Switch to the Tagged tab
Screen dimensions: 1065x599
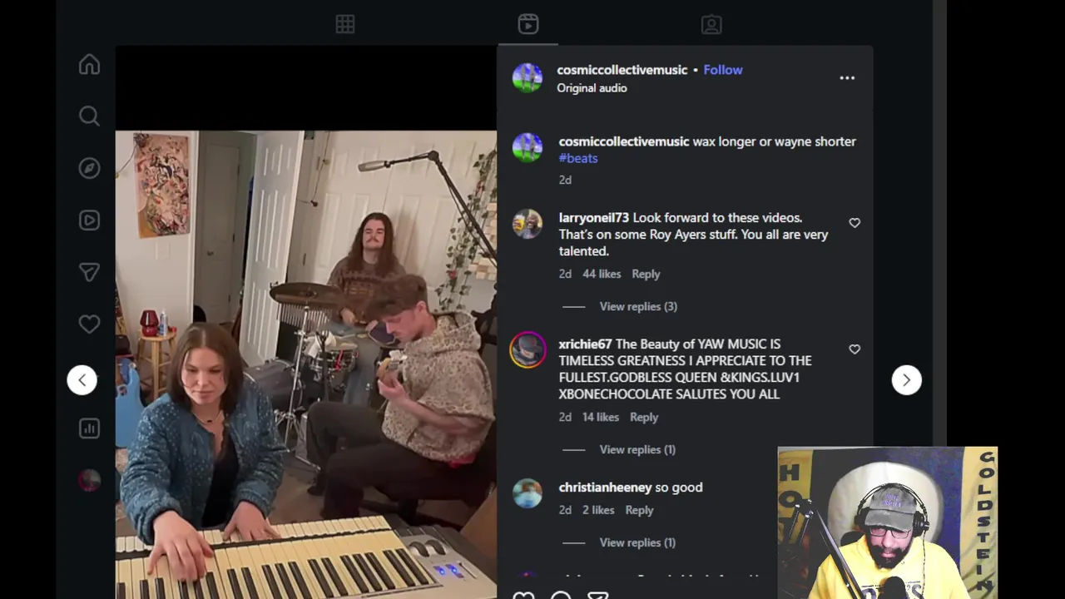click(711, 24)
